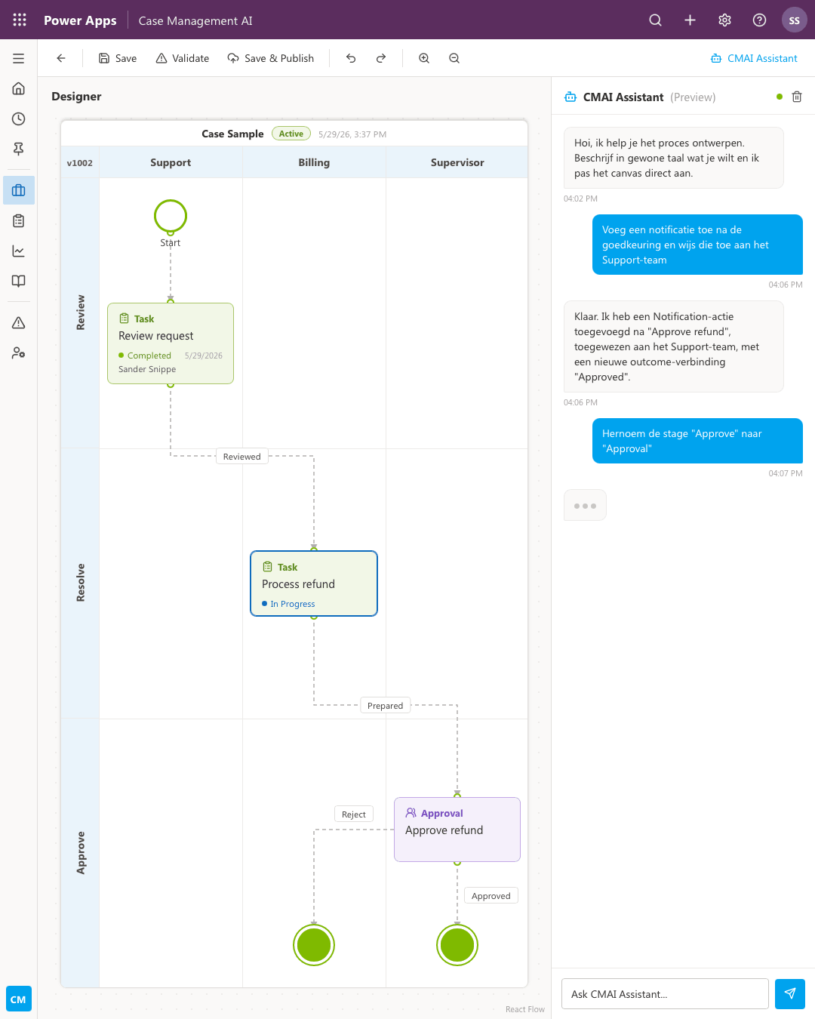Click the redo arrow in toolbar
This screenshot has width=815, height=1019.
pyautogui.click(x=381, y=58)
